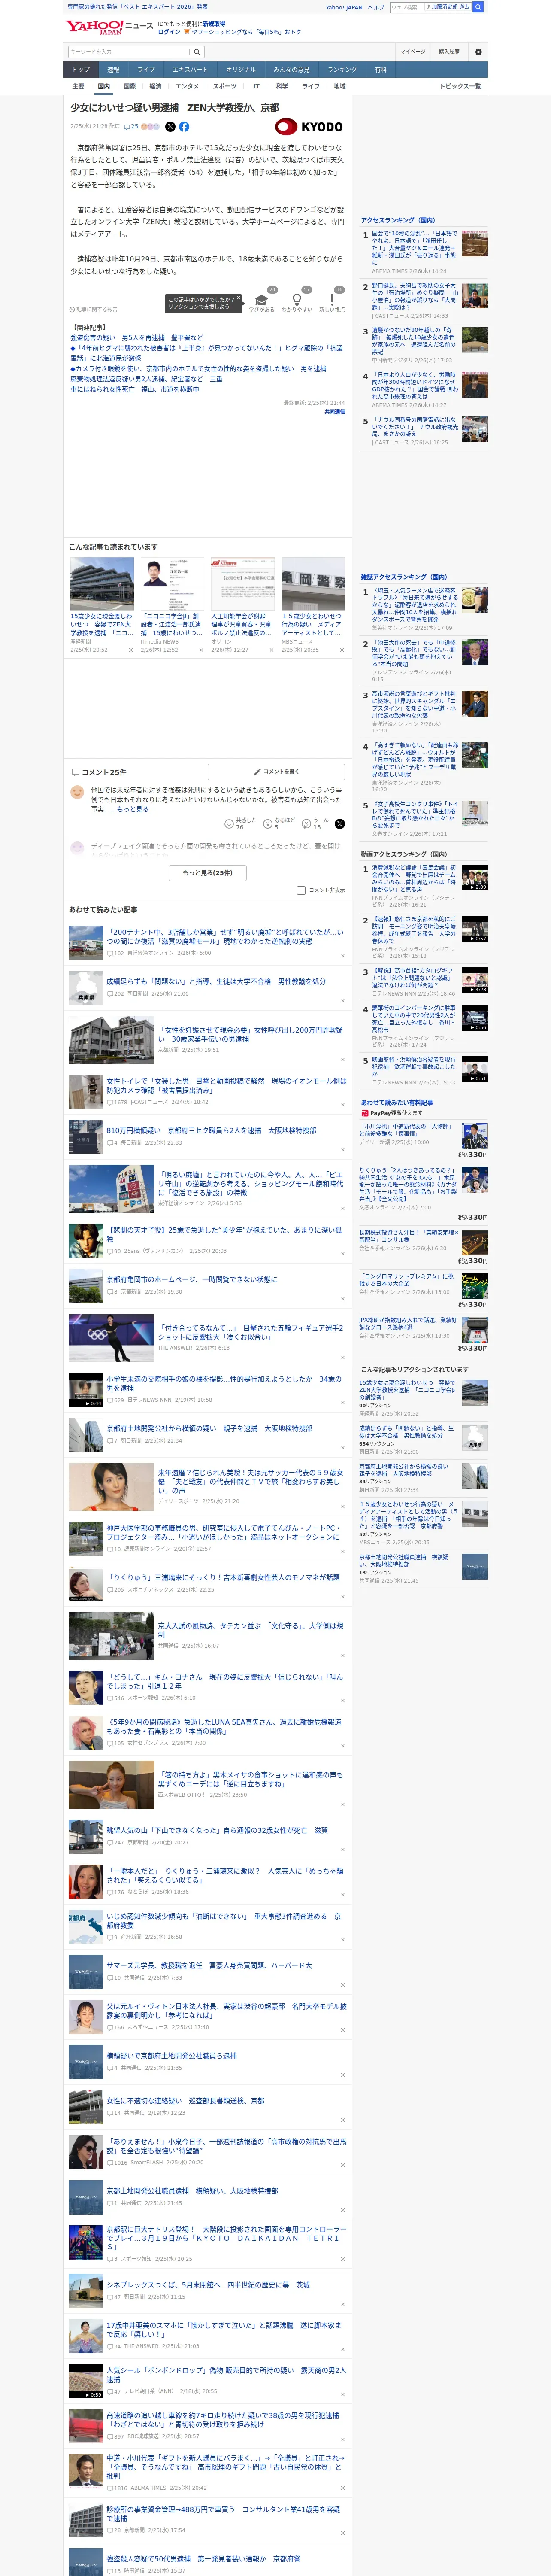Open related link 強盗傷害の疑い 男5人を再逮捕
This screenshot has width=551, height=2576.
click(x=136, y=338)
